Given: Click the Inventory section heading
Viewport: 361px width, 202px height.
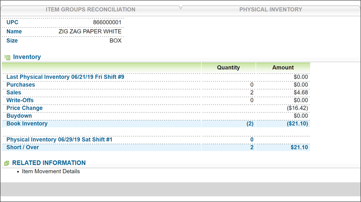Looking at the screenshot, I should pos(27,57).
